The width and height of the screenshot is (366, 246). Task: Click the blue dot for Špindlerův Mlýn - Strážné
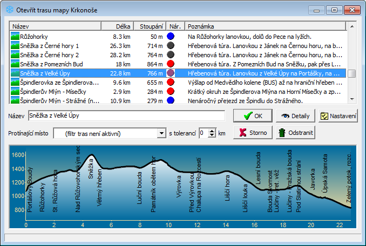click(171, 101)
